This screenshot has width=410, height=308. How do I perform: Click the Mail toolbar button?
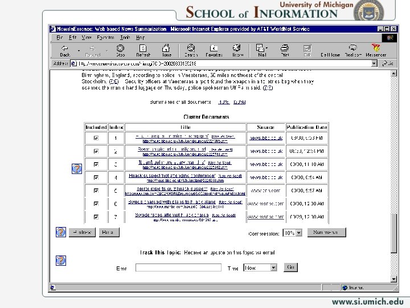[x=260, y=51]
